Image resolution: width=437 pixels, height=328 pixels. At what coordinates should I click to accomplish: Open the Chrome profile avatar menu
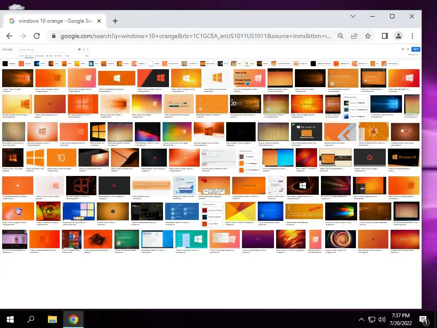coord(399,36)
